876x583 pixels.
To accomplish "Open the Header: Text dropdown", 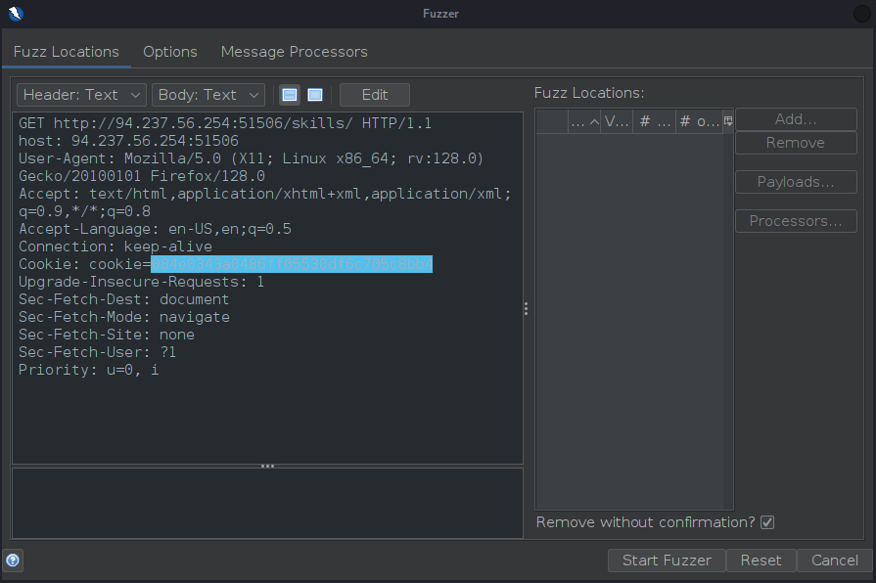I will (81, 95).
